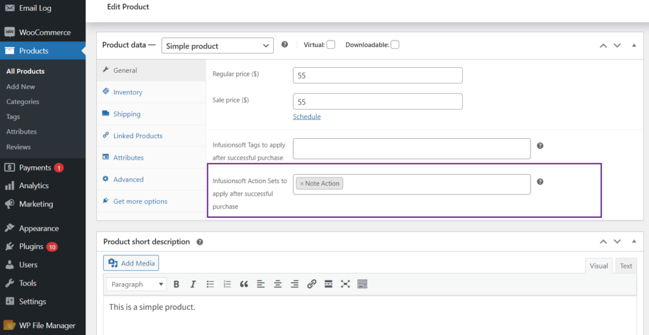Viewport: 649px width, 335px height.
Task: Click the Payments dollar icon
Action: [10, 167]
